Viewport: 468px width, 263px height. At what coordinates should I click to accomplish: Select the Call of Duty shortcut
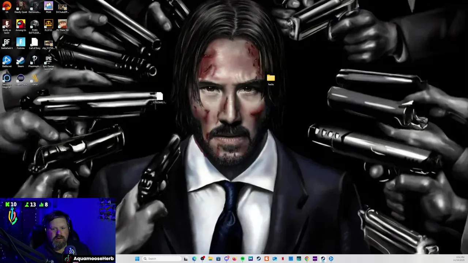[x=35, y=44]
